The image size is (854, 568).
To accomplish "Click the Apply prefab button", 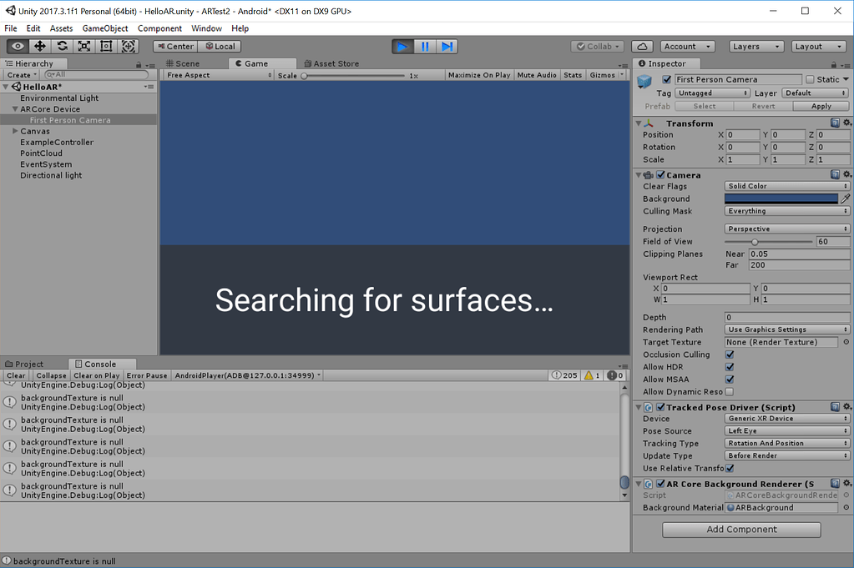I will (821, 106).
